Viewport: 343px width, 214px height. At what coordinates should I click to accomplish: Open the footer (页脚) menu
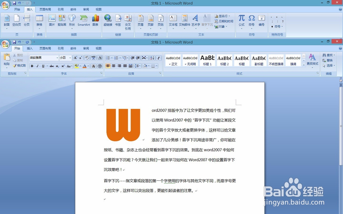tap(151, 22)
